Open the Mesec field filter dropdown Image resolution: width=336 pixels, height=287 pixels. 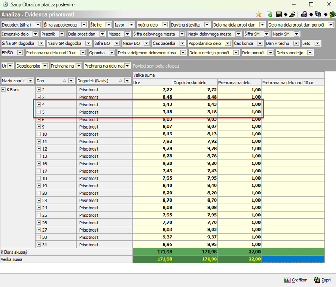[127, 34]
